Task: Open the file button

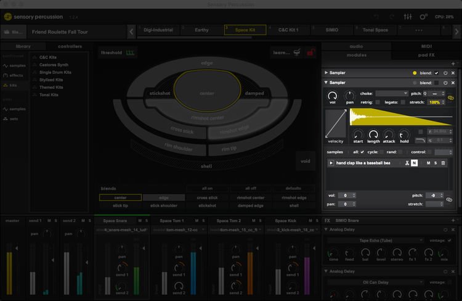Action: coord(14,32)
